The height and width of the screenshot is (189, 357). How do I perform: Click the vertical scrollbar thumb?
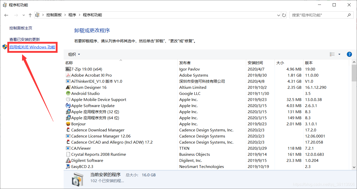pos(354,73)
